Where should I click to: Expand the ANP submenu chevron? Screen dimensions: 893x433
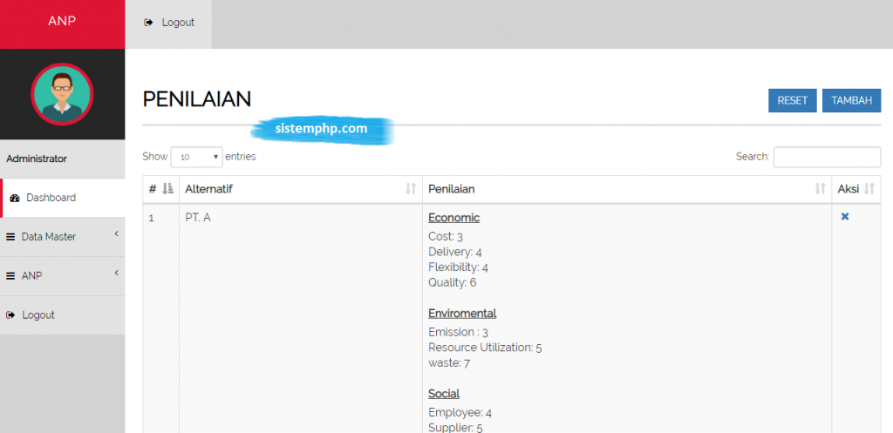tap(116, 274)
